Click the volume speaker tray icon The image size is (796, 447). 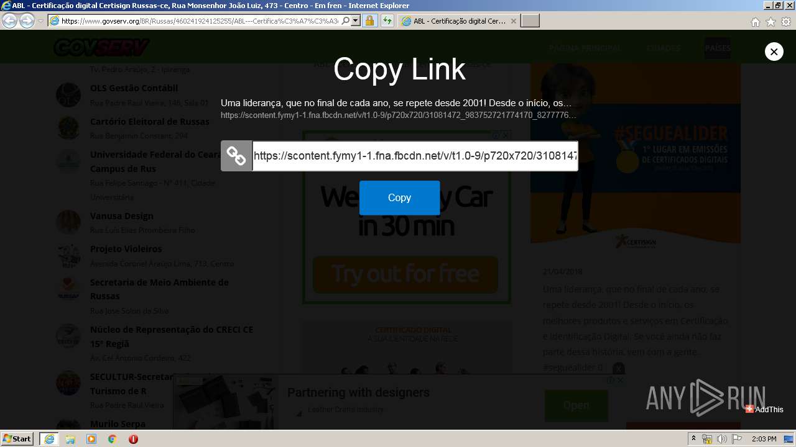tap(721, 439)
